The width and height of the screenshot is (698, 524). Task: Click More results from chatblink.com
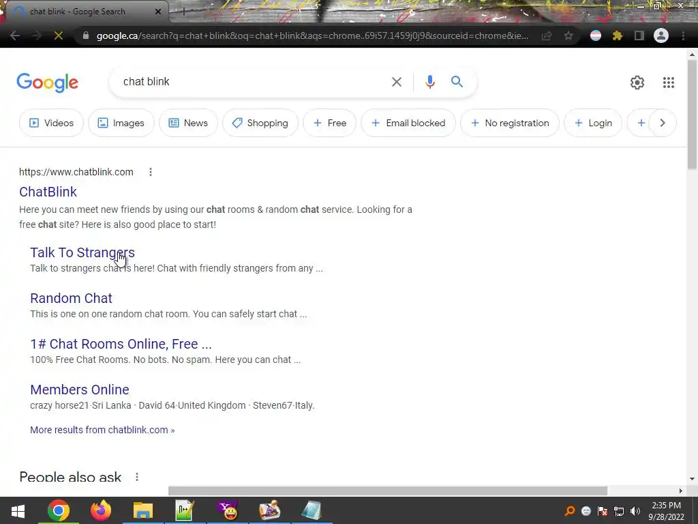click(102, 430)
